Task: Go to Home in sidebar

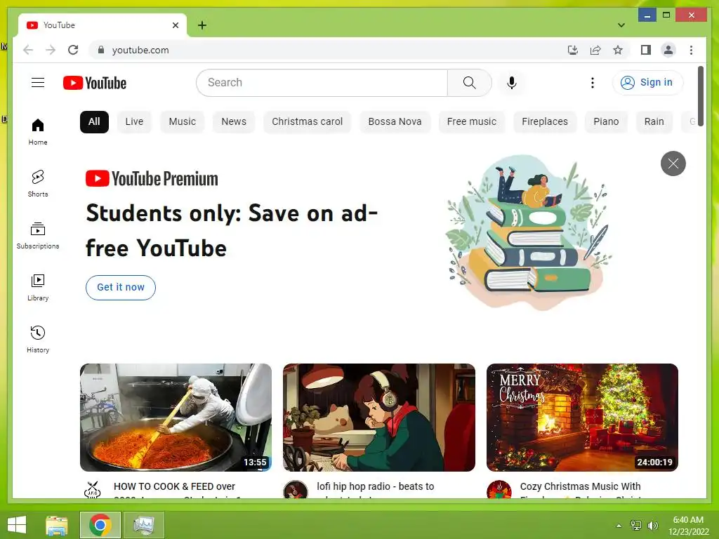Action: [38, 131]
